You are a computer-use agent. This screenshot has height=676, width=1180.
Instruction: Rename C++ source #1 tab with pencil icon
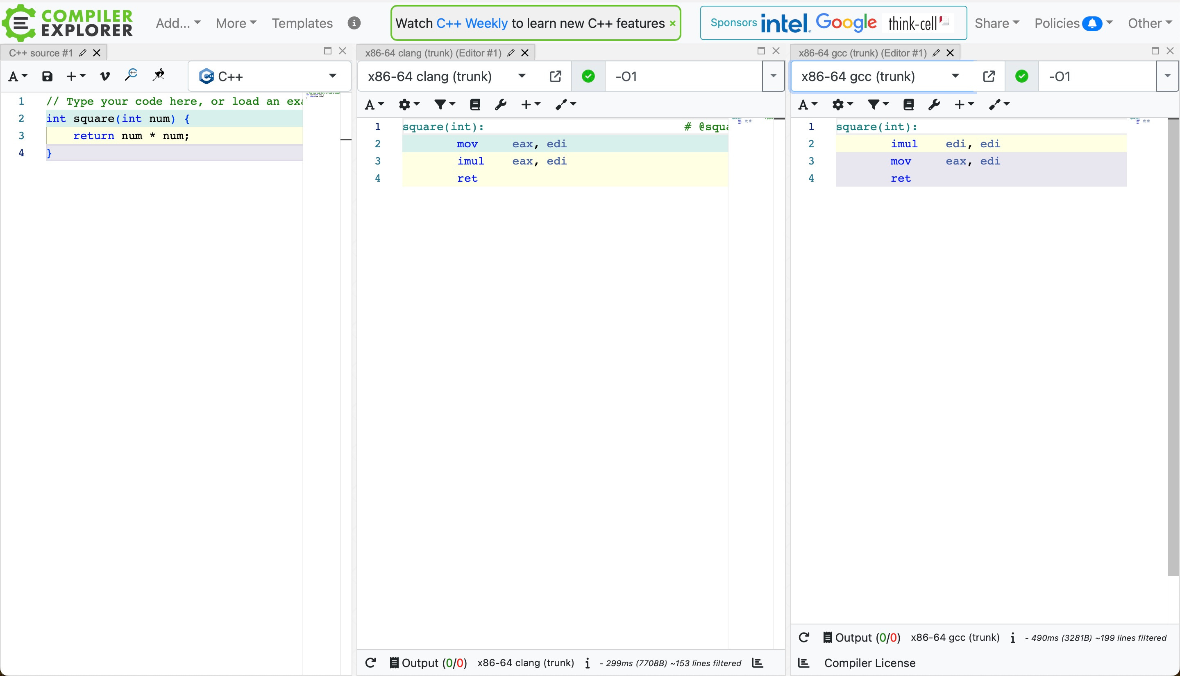pyautogui.click(x=83, y=53)
